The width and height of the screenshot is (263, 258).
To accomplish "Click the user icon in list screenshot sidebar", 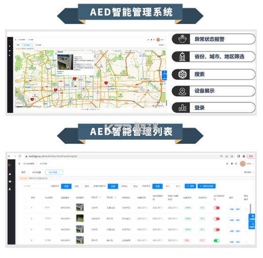I will tap(10, 189).
